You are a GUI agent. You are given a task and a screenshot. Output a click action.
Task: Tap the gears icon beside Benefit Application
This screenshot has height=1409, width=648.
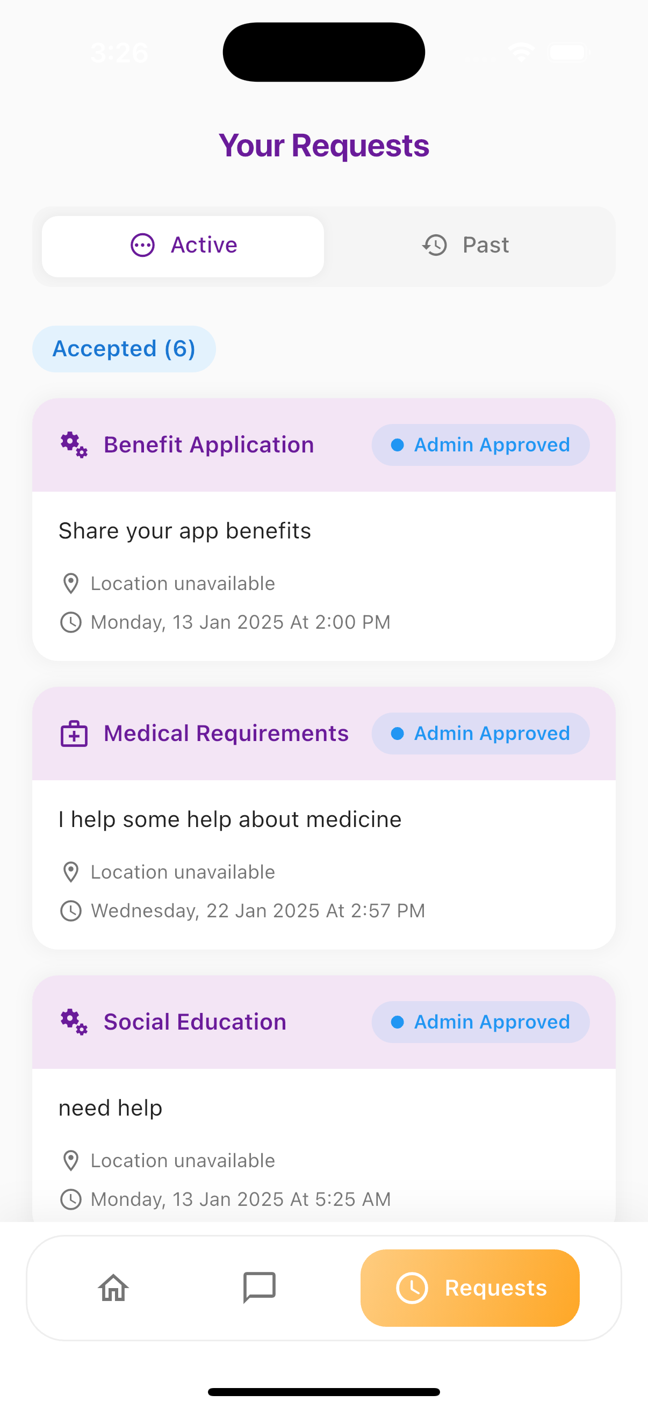[74, 445]
